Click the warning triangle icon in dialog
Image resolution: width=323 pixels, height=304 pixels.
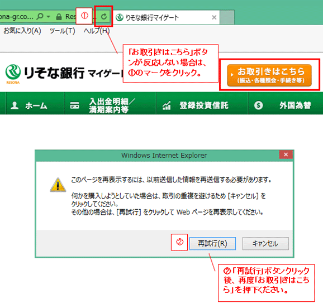[x=58, y=185]
